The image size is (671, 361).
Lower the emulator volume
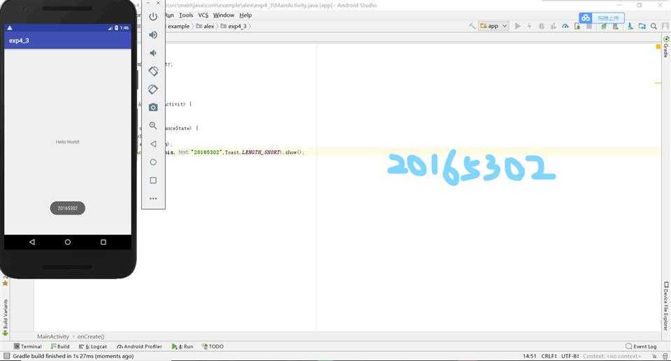point(153,53)
